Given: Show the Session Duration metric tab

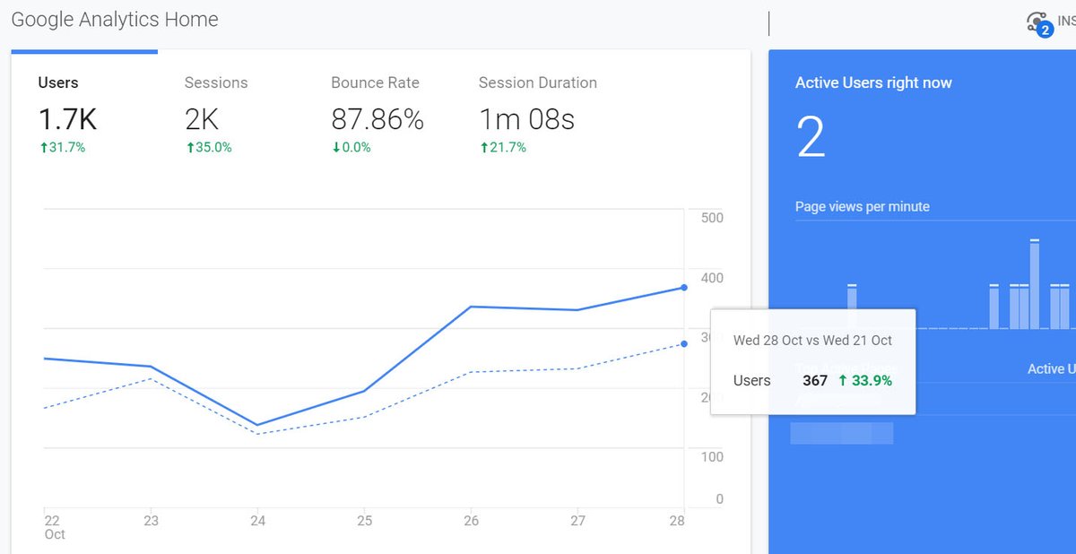Looking at the screenshot, I should coord(538,82).
